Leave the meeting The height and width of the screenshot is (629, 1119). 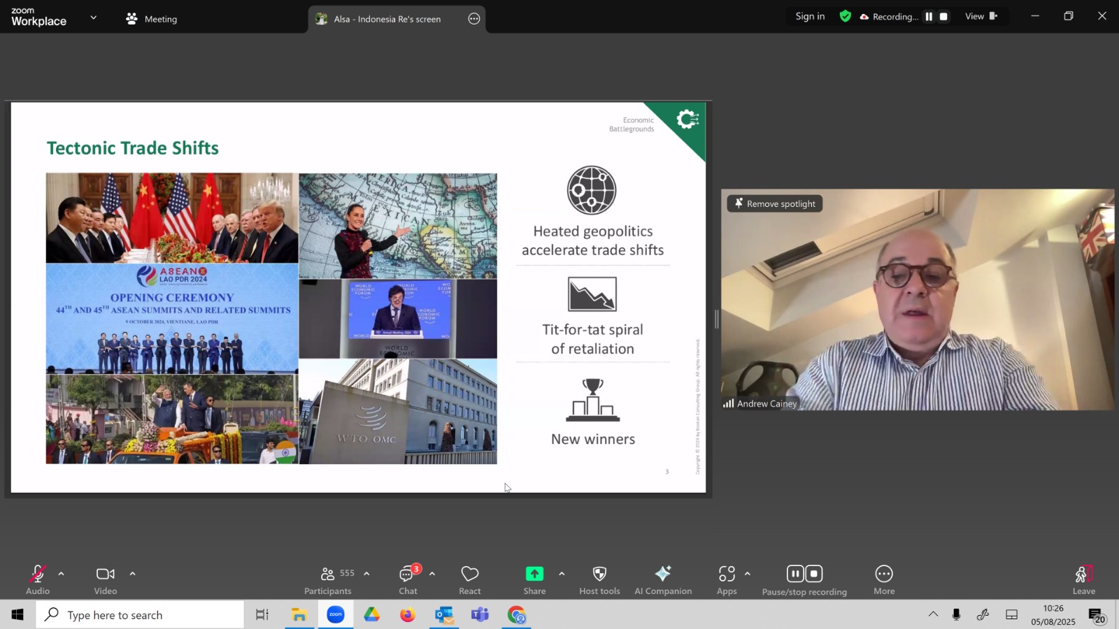[1083, 579]
